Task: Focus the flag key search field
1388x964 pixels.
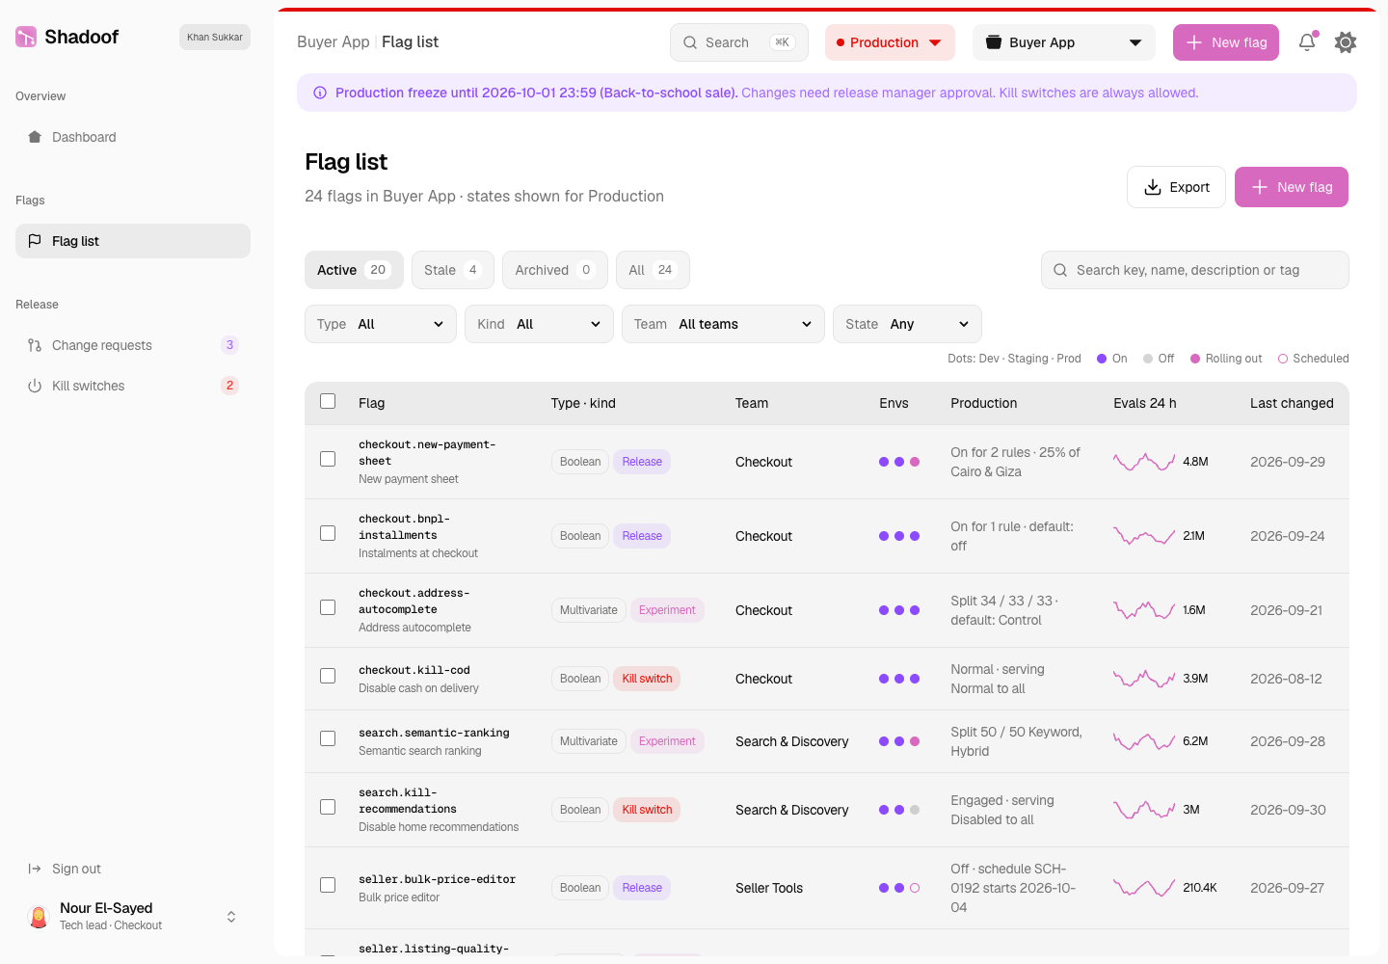Action: click(1195, 270)
